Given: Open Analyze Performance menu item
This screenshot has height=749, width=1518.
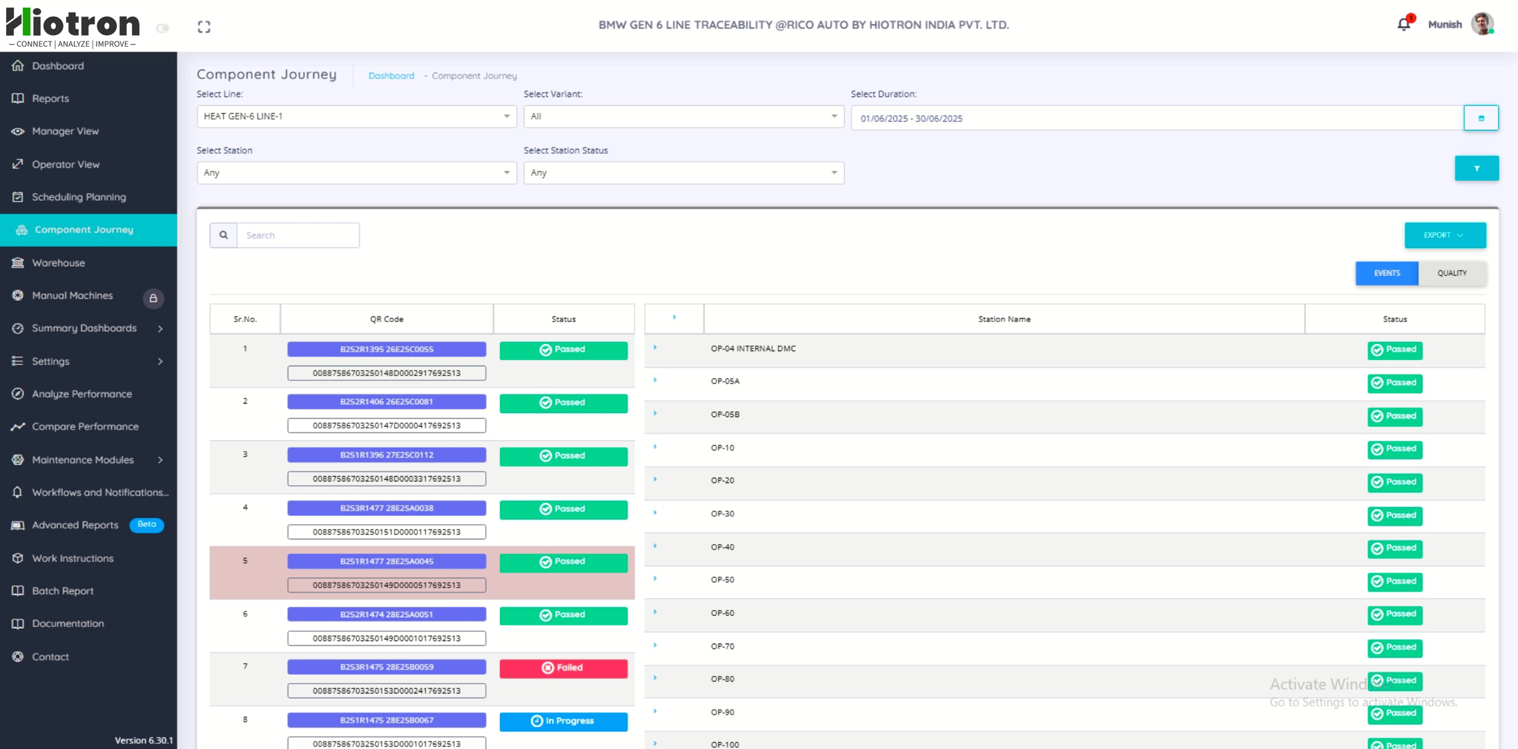Looking at the screenshot, I should coord(81,394).
